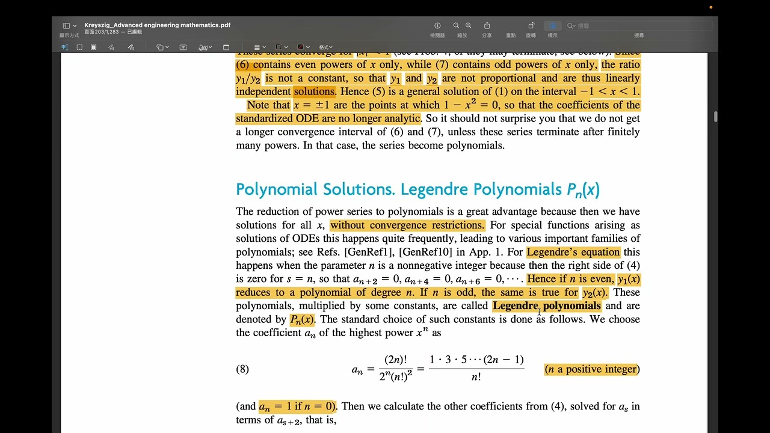Open the line style dropdown
The width and height of the screenshot is (770, 433).
(x=259, y=47)
